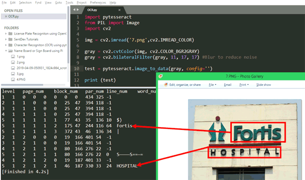Click the image icon beside the 2019-04-09 file
The width and height of the screenshot is (305, 180).
[13, 68]
